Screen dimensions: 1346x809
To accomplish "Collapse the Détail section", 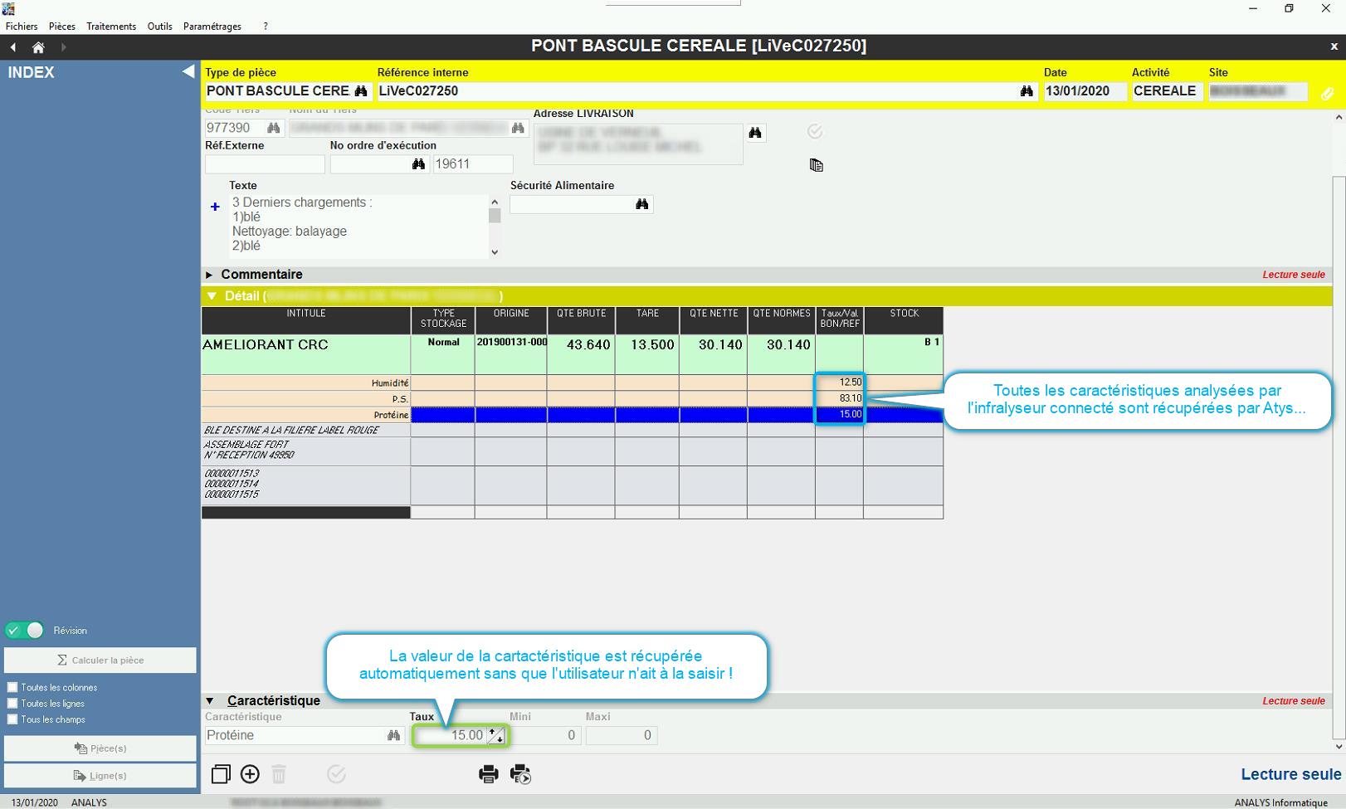I will point(212,296).
